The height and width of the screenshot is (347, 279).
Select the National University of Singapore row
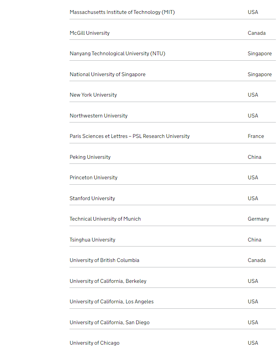107,75
